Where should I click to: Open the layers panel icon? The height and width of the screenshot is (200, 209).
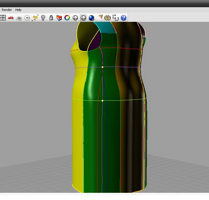[59, 18]
